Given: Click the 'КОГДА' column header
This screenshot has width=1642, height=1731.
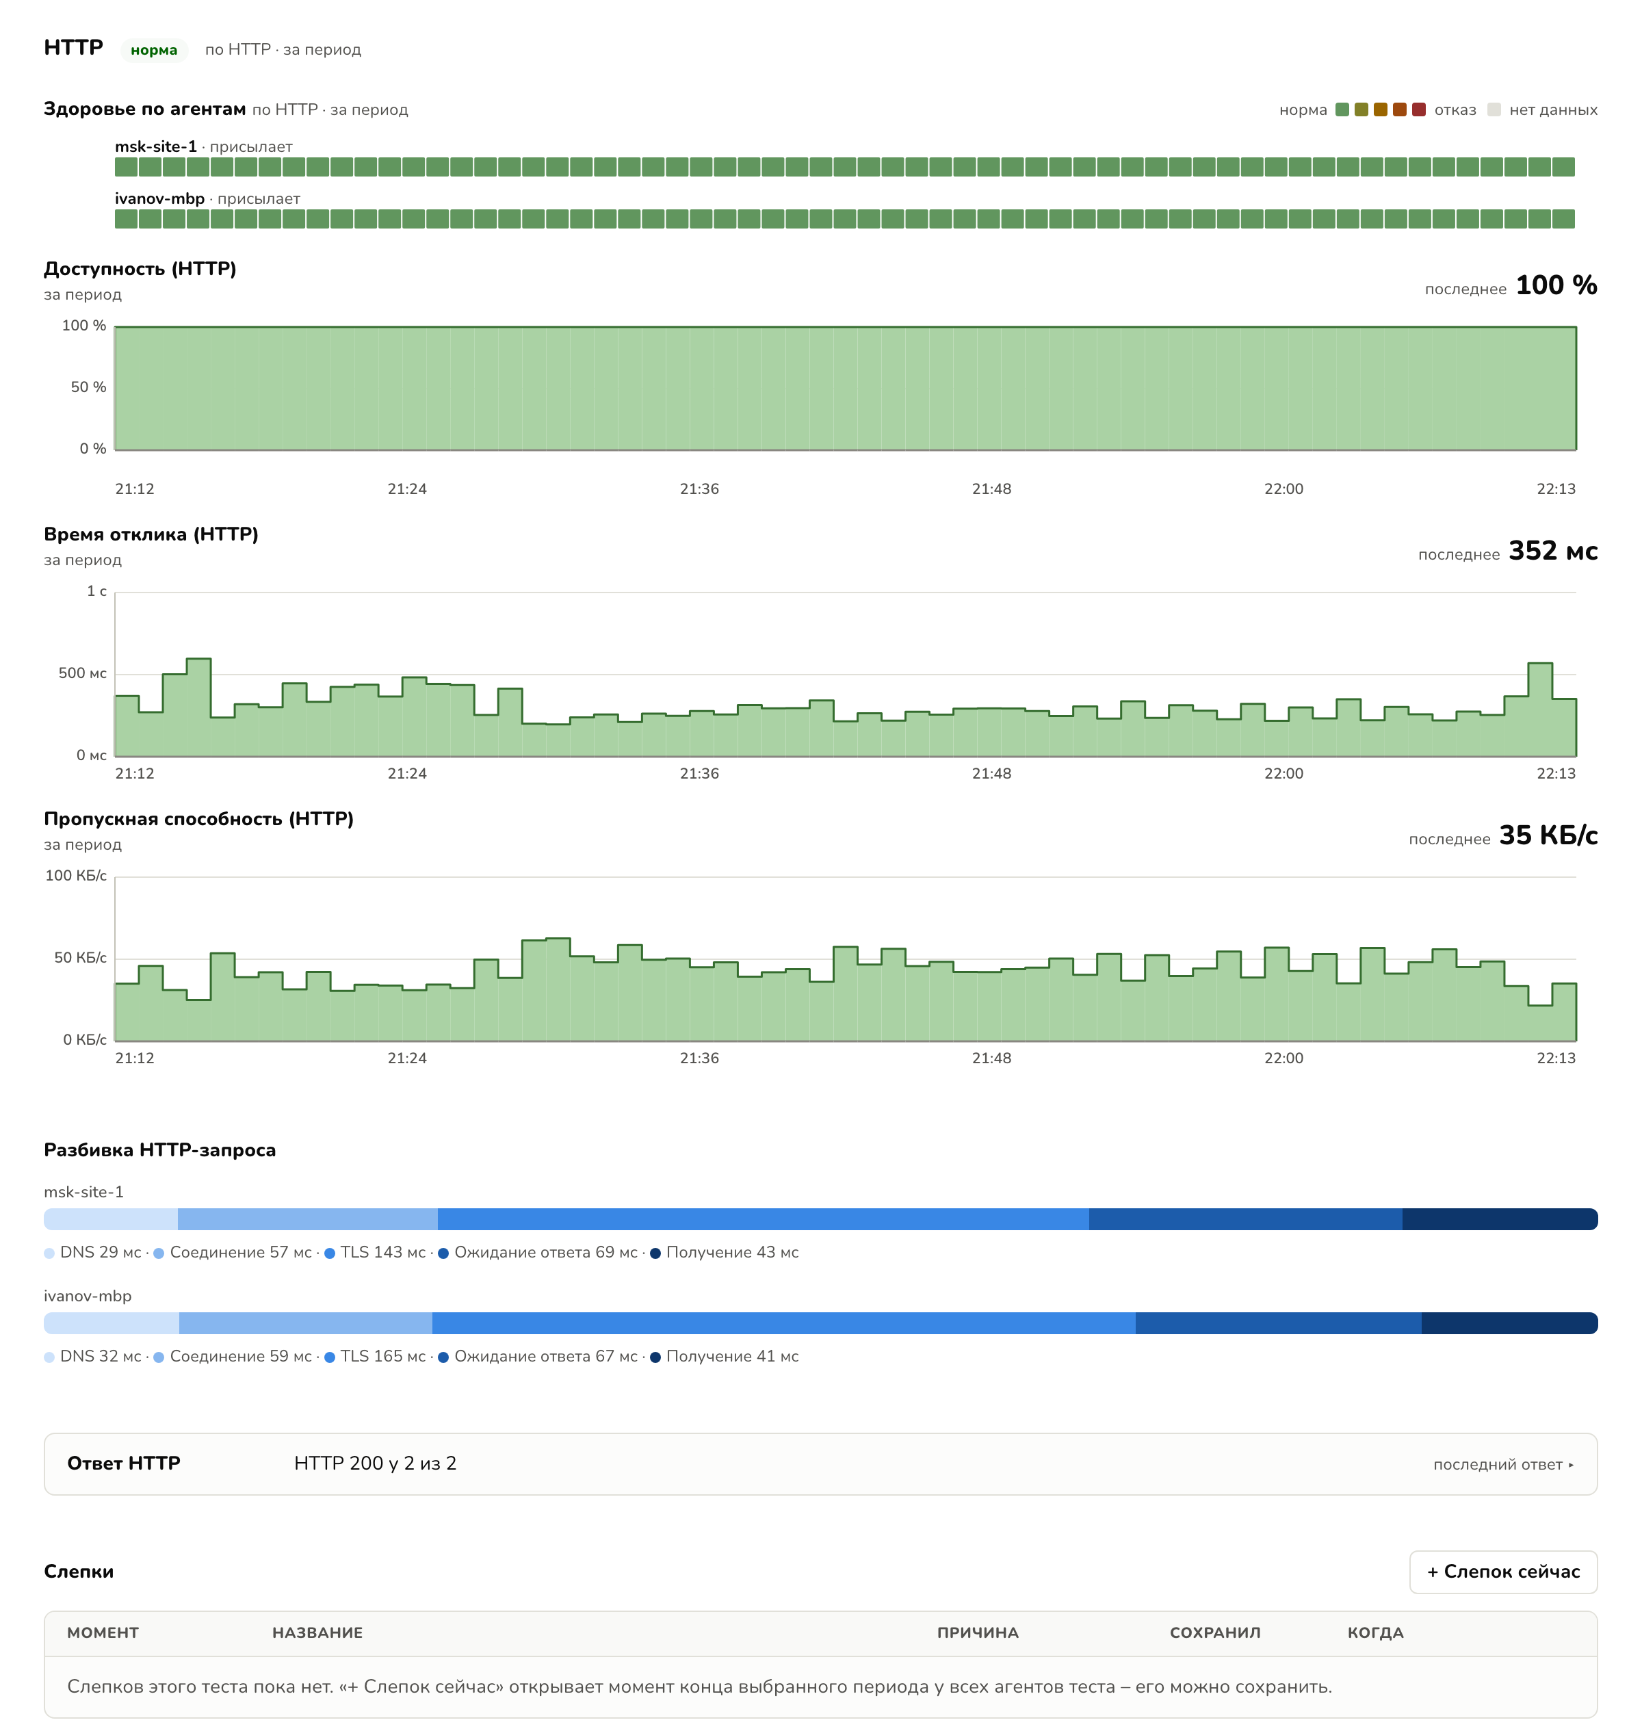Looking at the screenshot, I should (1375, 1633).
